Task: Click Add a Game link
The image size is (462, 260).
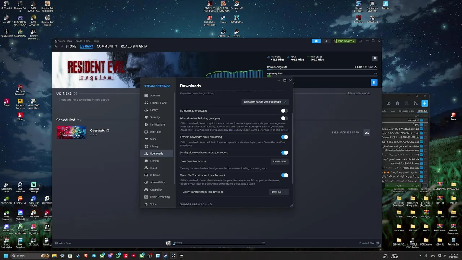Action: (65, 243)
